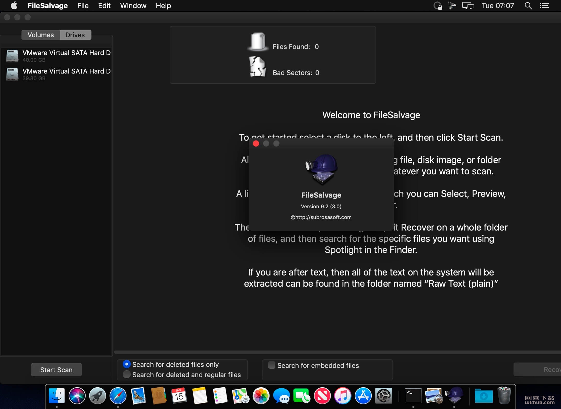The height and width of the screenshot is (409, 561).
Task: Open FaceTime icon in the Dock
Action: point(302,396)
